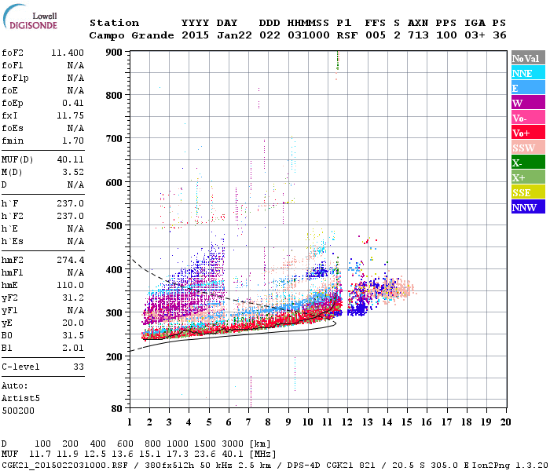This screenshot has width=550, height=471.
Task: Select the E blue legend swatch
Action: 528,88
